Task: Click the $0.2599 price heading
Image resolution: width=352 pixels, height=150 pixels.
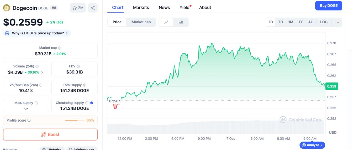Action: point(23,22)
